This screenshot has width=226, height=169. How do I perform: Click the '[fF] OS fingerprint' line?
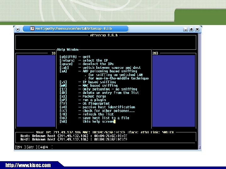click(85, 104)
